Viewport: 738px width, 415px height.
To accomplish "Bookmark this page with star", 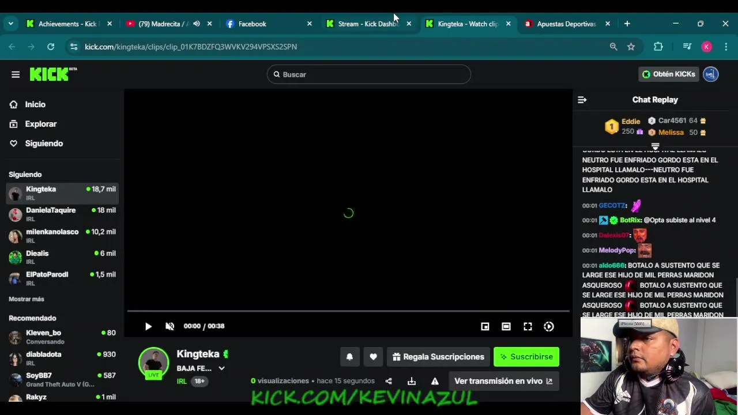I will click(631, 47).
